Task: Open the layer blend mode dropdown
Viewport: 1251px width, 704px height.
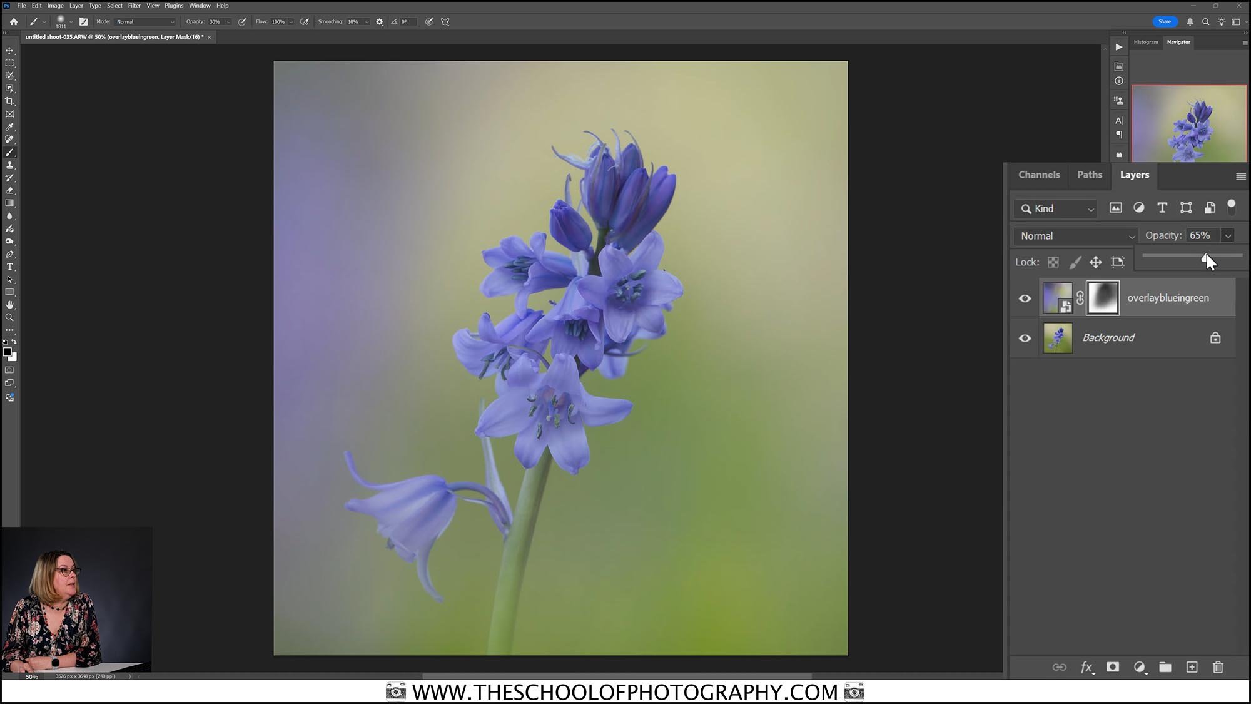Action: (1074, 236)
